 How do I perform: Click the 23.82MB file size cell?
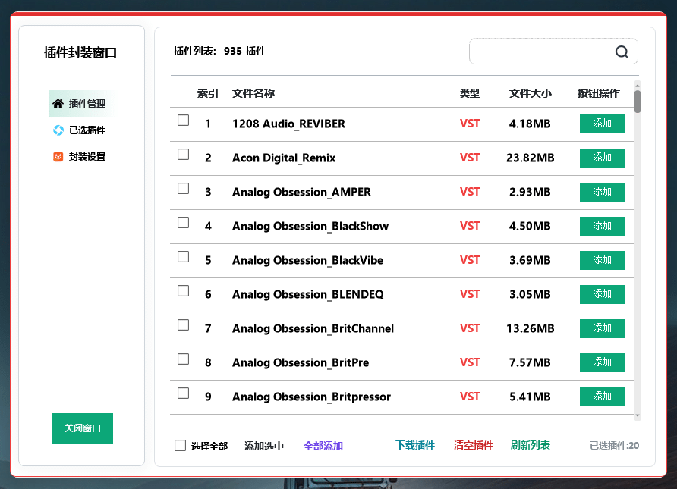point(531,158)
